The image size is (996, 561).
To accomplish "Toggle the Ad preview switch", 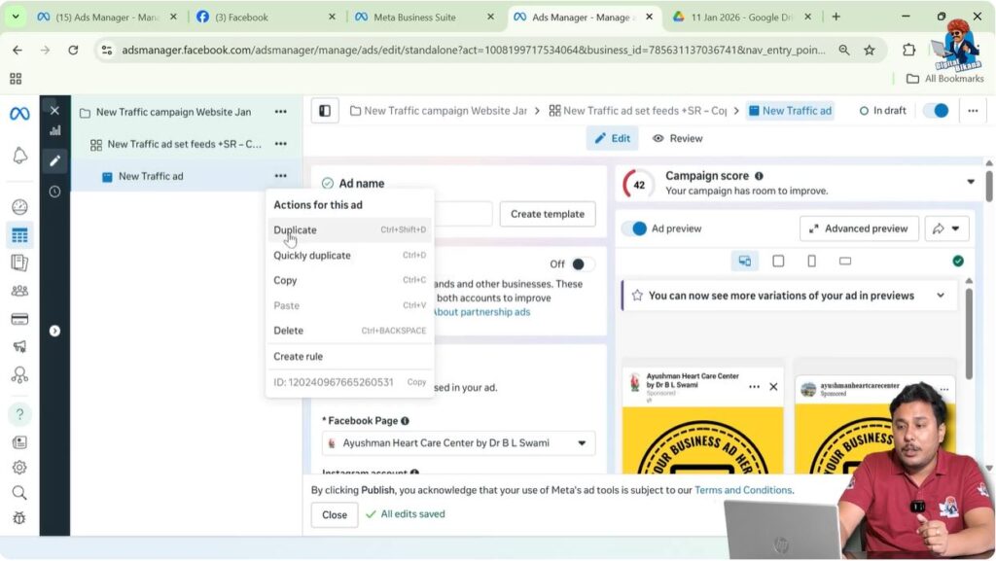I will click(635, 228).
